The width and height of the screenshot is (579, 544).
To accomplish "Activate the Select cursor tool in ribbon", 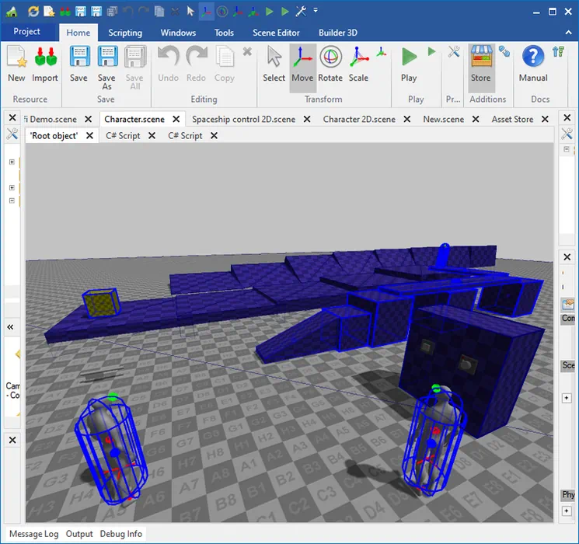I will (274, 64).
